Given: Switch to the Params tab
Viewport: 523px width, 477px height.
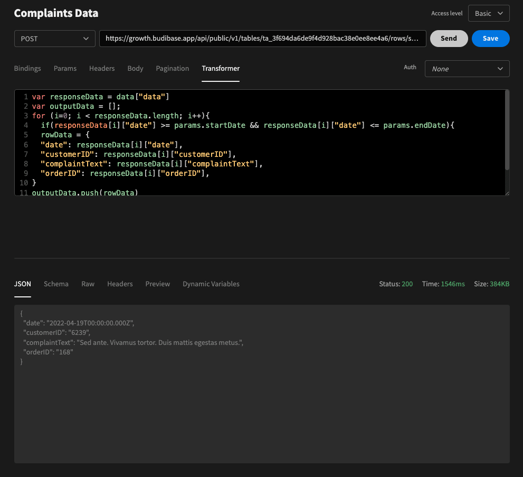Looking at the screenshot, I should (65, 69).
